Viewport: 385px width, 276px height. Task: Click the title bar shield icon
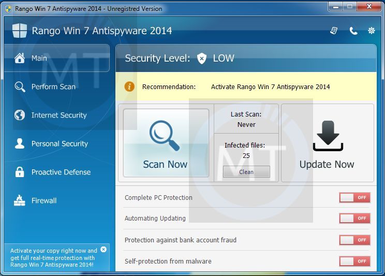(x=8, y=9)
